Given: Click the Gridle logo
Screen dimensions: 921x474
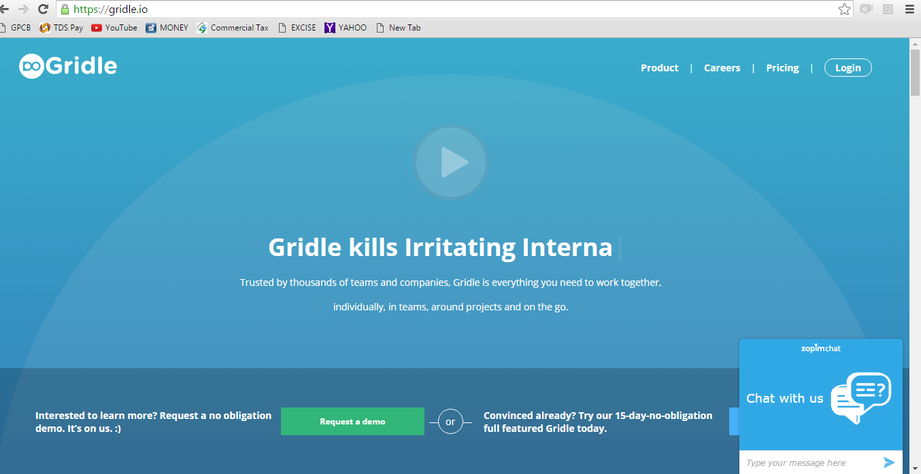Looking at the screenshot, I should click(x=68, y=66).
